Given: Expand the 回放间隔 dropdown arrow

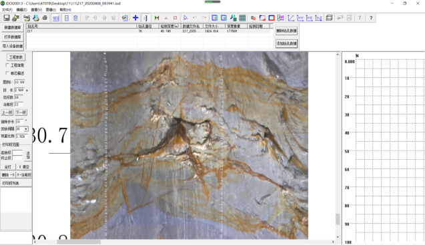Looking at the screenshot, I should coord(26,129).
